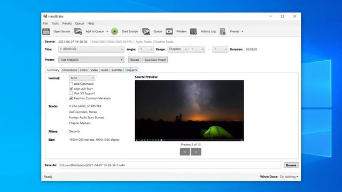Screen dimensions: 342x192
Task: Click Start Encode label
Action: [130, 31]
